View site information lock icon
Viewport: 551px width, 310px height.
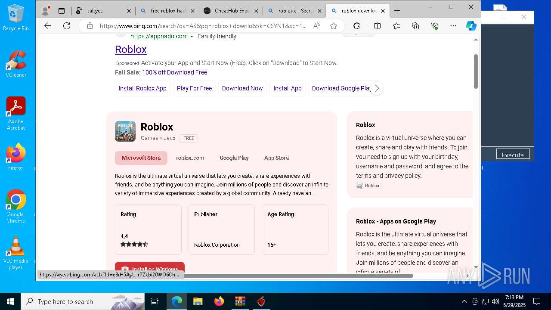[90, 26]
